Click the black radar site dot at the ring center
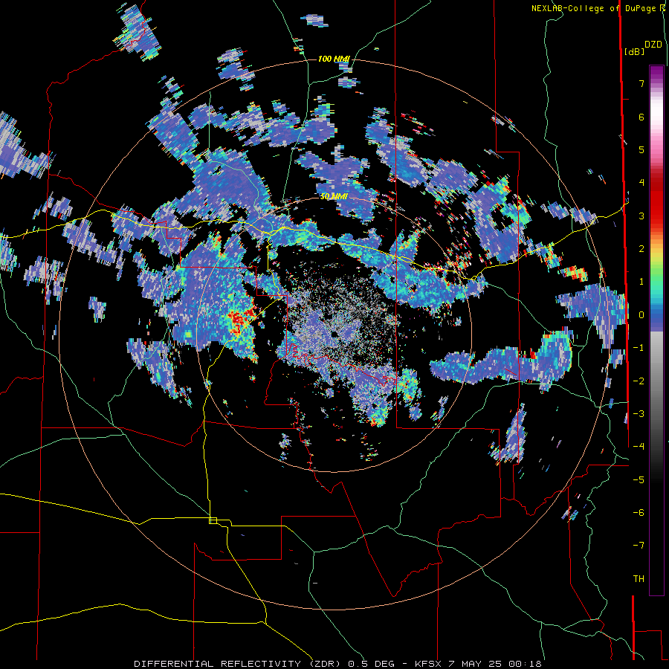The image size is (669, 669). [x=334, y=334]
